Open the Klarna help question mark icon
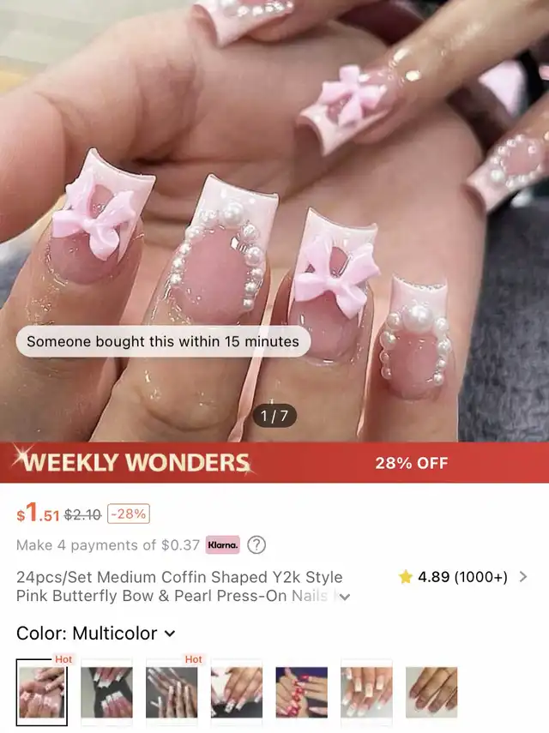This screenshot has width=549, height=733. tap(256, 545)
